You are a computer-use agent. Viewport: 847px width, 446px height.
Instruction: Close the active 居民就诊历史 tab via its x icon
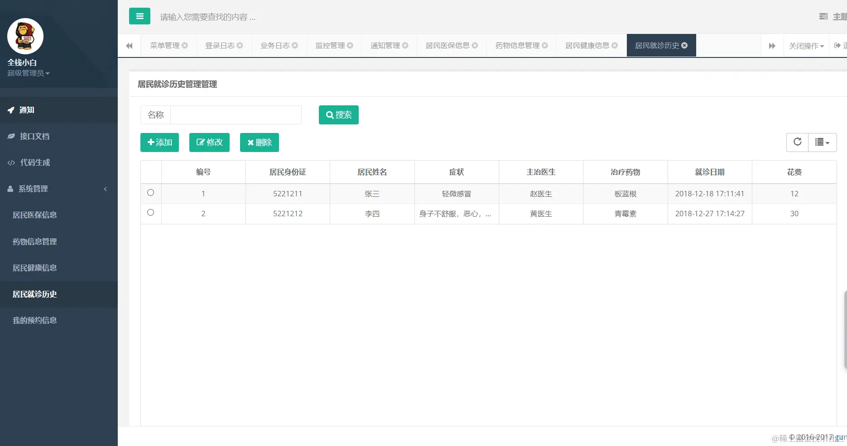pyautogui.click(x=684, y=45)
